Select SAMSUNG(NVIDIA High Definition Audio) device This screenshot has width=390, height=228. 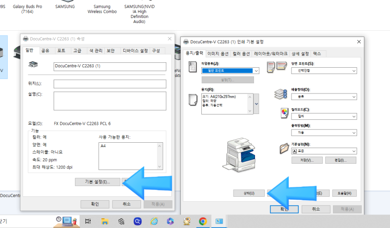(x=139, y=14)
